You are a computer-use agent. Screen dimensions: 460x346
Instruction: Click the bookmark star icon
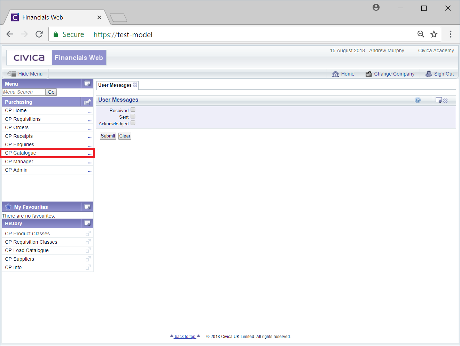point(434,34)
